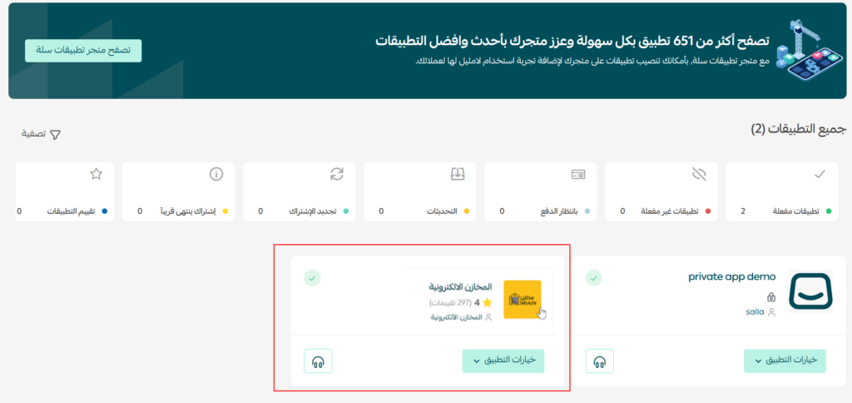Expand خيارات التطبيق dropdown for private app demo
Viewport: 852px width, 403px height.
pos(785,361)
